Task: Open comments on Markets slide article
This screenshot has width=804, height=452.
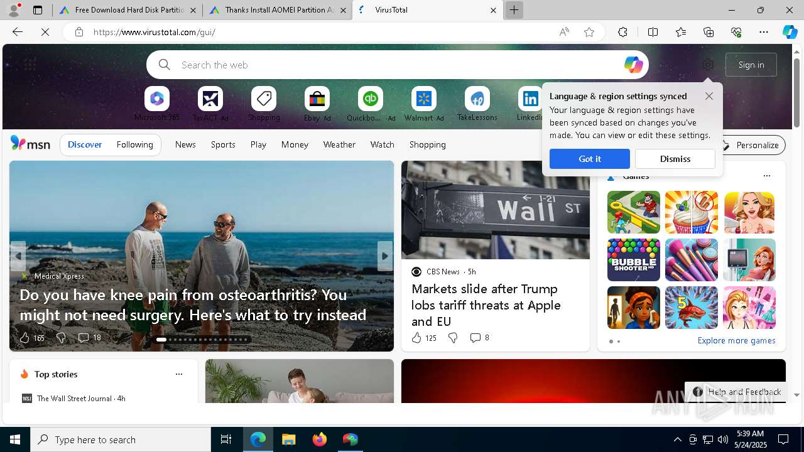Action: pos(479,338)
